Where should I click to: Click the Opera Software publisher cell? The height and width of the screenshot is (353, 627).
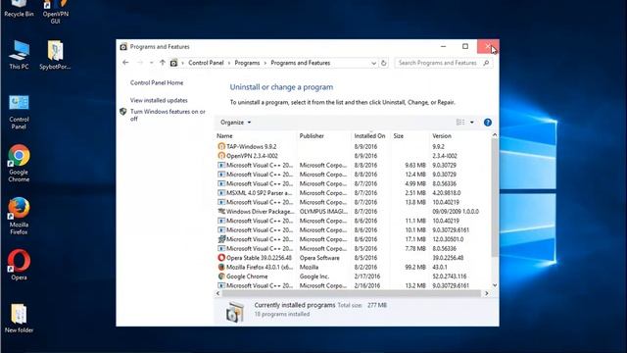pos(319,258)
